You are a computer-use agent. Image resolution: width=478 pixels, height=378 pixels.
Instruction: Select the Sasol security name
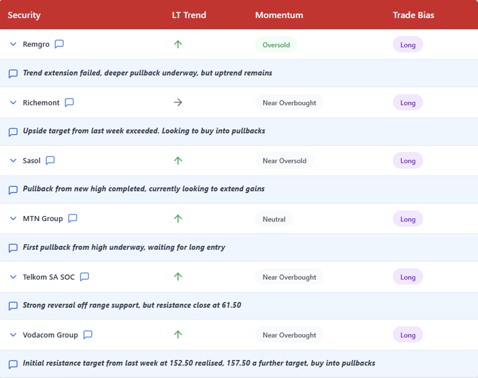tap(32, 161)
